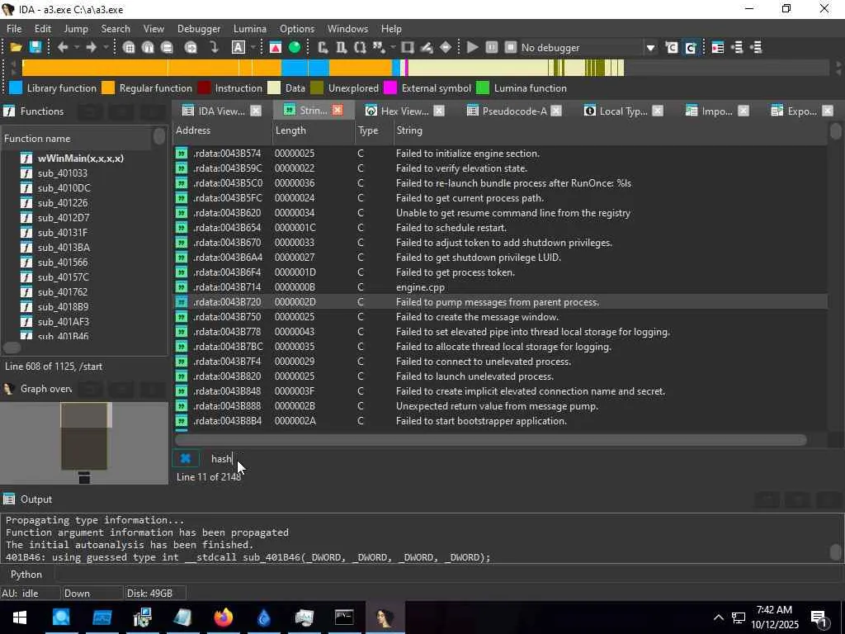This screenshot has height=634, width=845.
Task: Open the Options menu
Action: click(297, 29)
